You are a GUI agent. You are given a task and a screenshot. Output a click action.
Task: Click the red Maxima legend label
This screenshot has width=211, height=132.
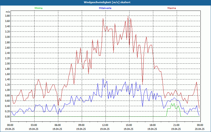pos(172,8)
